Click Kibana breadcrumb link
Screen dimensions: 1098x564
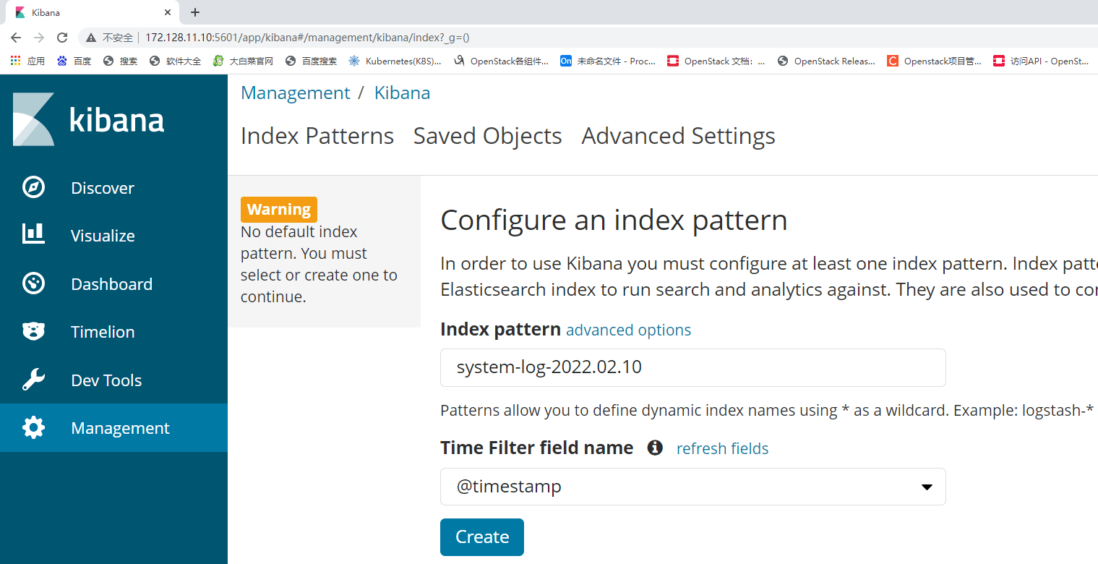point(402,93)
